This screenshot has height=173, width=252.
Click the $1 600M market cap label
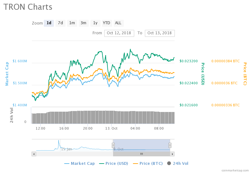tap(20, 61)
